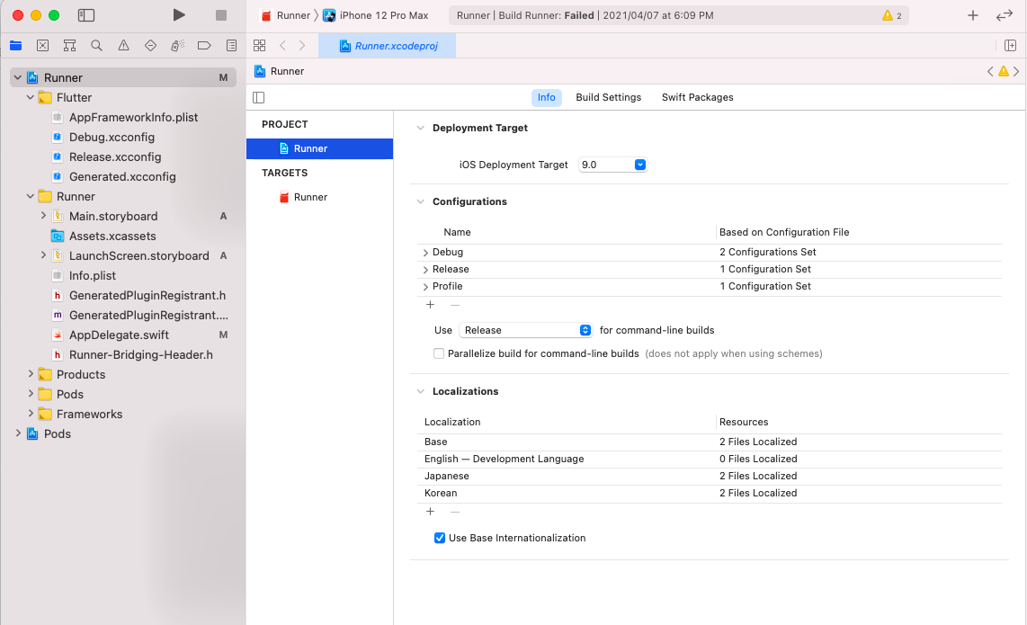This screenshot has height=625, width=1027.
Task: Add an editor on the right
Action: tap(1010, 45)
